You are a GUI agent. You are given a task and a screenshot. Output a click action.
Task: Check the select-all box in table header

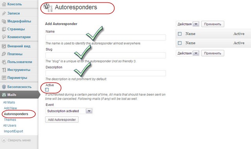[x=180, y=34]
